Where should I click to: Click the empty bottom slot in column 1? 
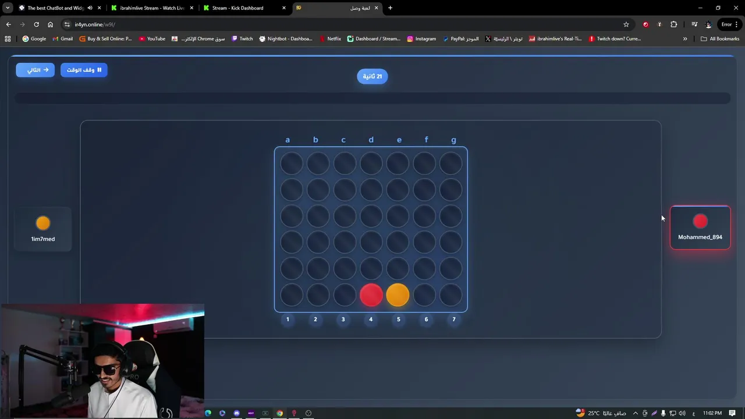pyautogui.click(x=292, y=295)
